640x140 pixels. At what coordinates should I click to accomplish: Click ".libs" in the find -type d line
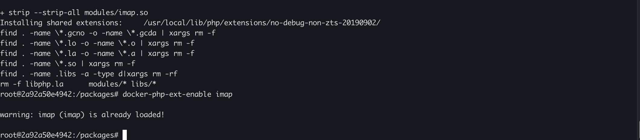(65, 74)
